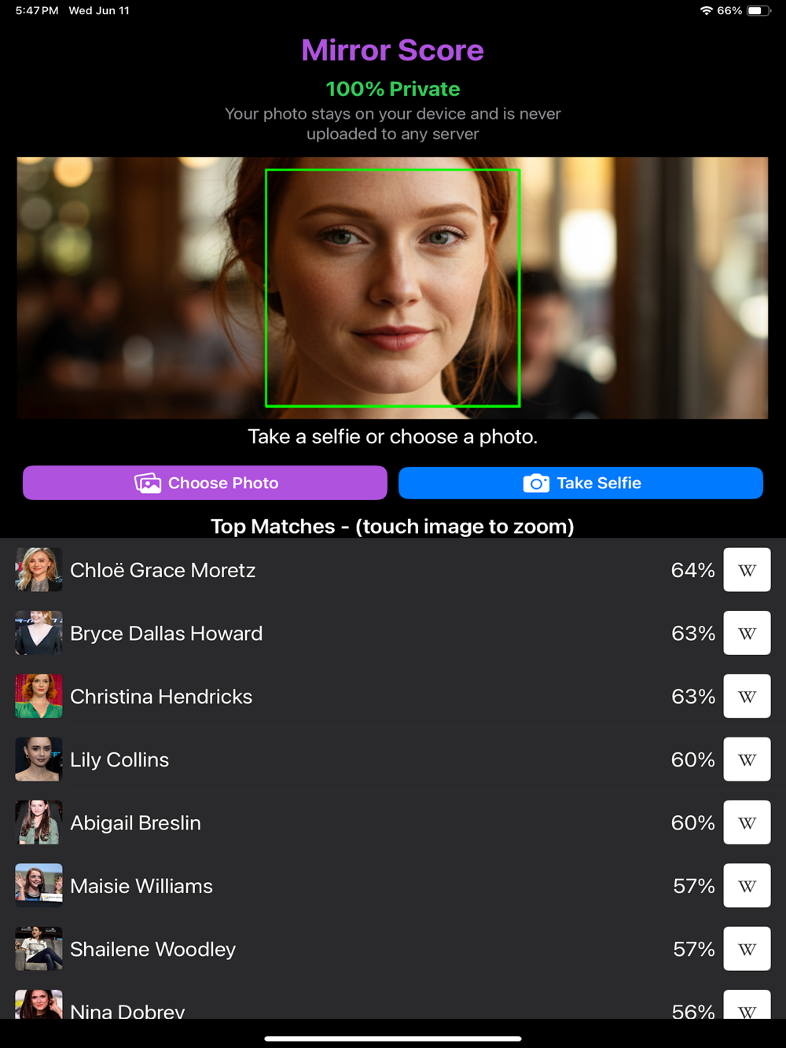Image resolution: width=786 pixels, height=1048 pixels.
Task: Open Wikipedia for Nina Dobrev
Action: [747, 1005]
